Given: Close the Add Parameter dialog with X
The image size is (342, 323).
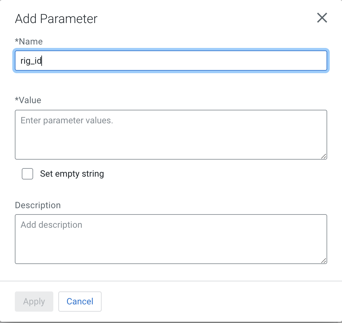Looking at the screenshot, I should 322,18.
